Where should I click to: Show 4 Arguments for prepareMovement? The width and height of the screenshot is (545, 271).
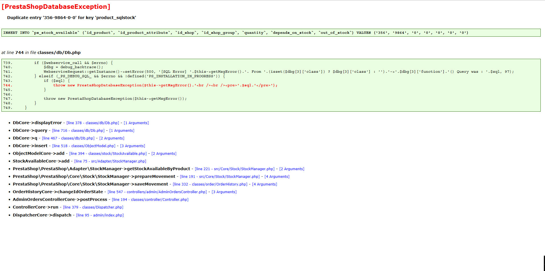277,177
